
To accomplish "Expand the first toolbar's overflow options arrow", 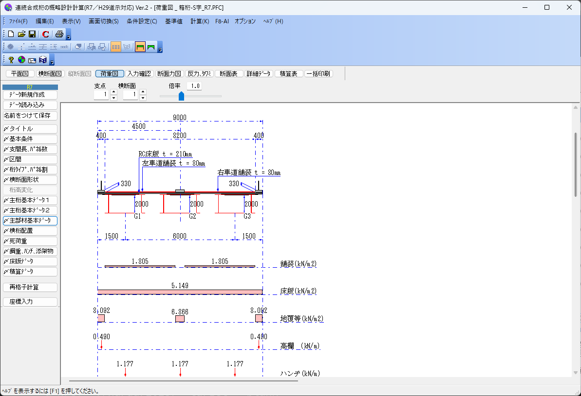I will coord(69,35).
